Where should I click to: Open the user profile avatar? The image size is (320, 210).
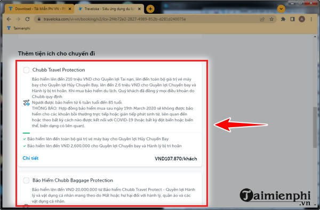tap(302, 19)
